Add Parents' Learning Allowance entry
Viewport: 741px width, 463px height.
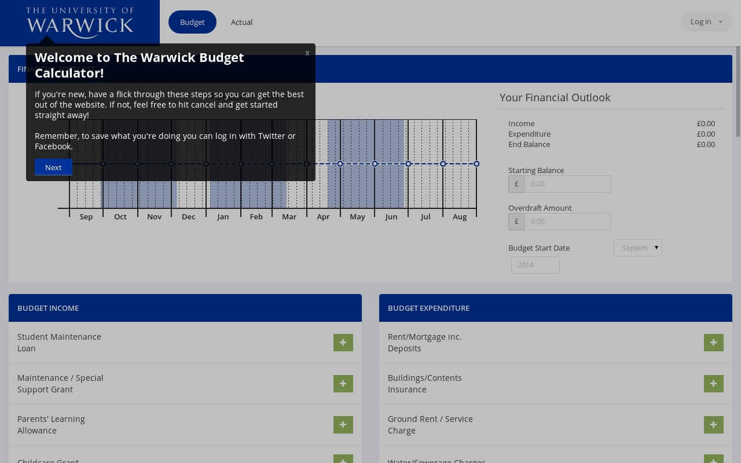[x=343, y=425]
